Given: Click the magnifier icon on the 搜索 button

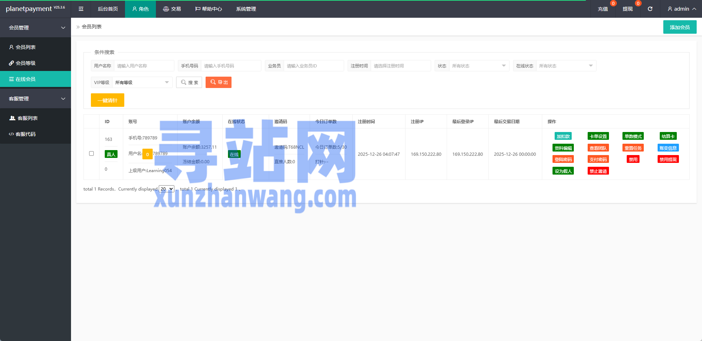Looking at the screenshot, I should (184, 82).
